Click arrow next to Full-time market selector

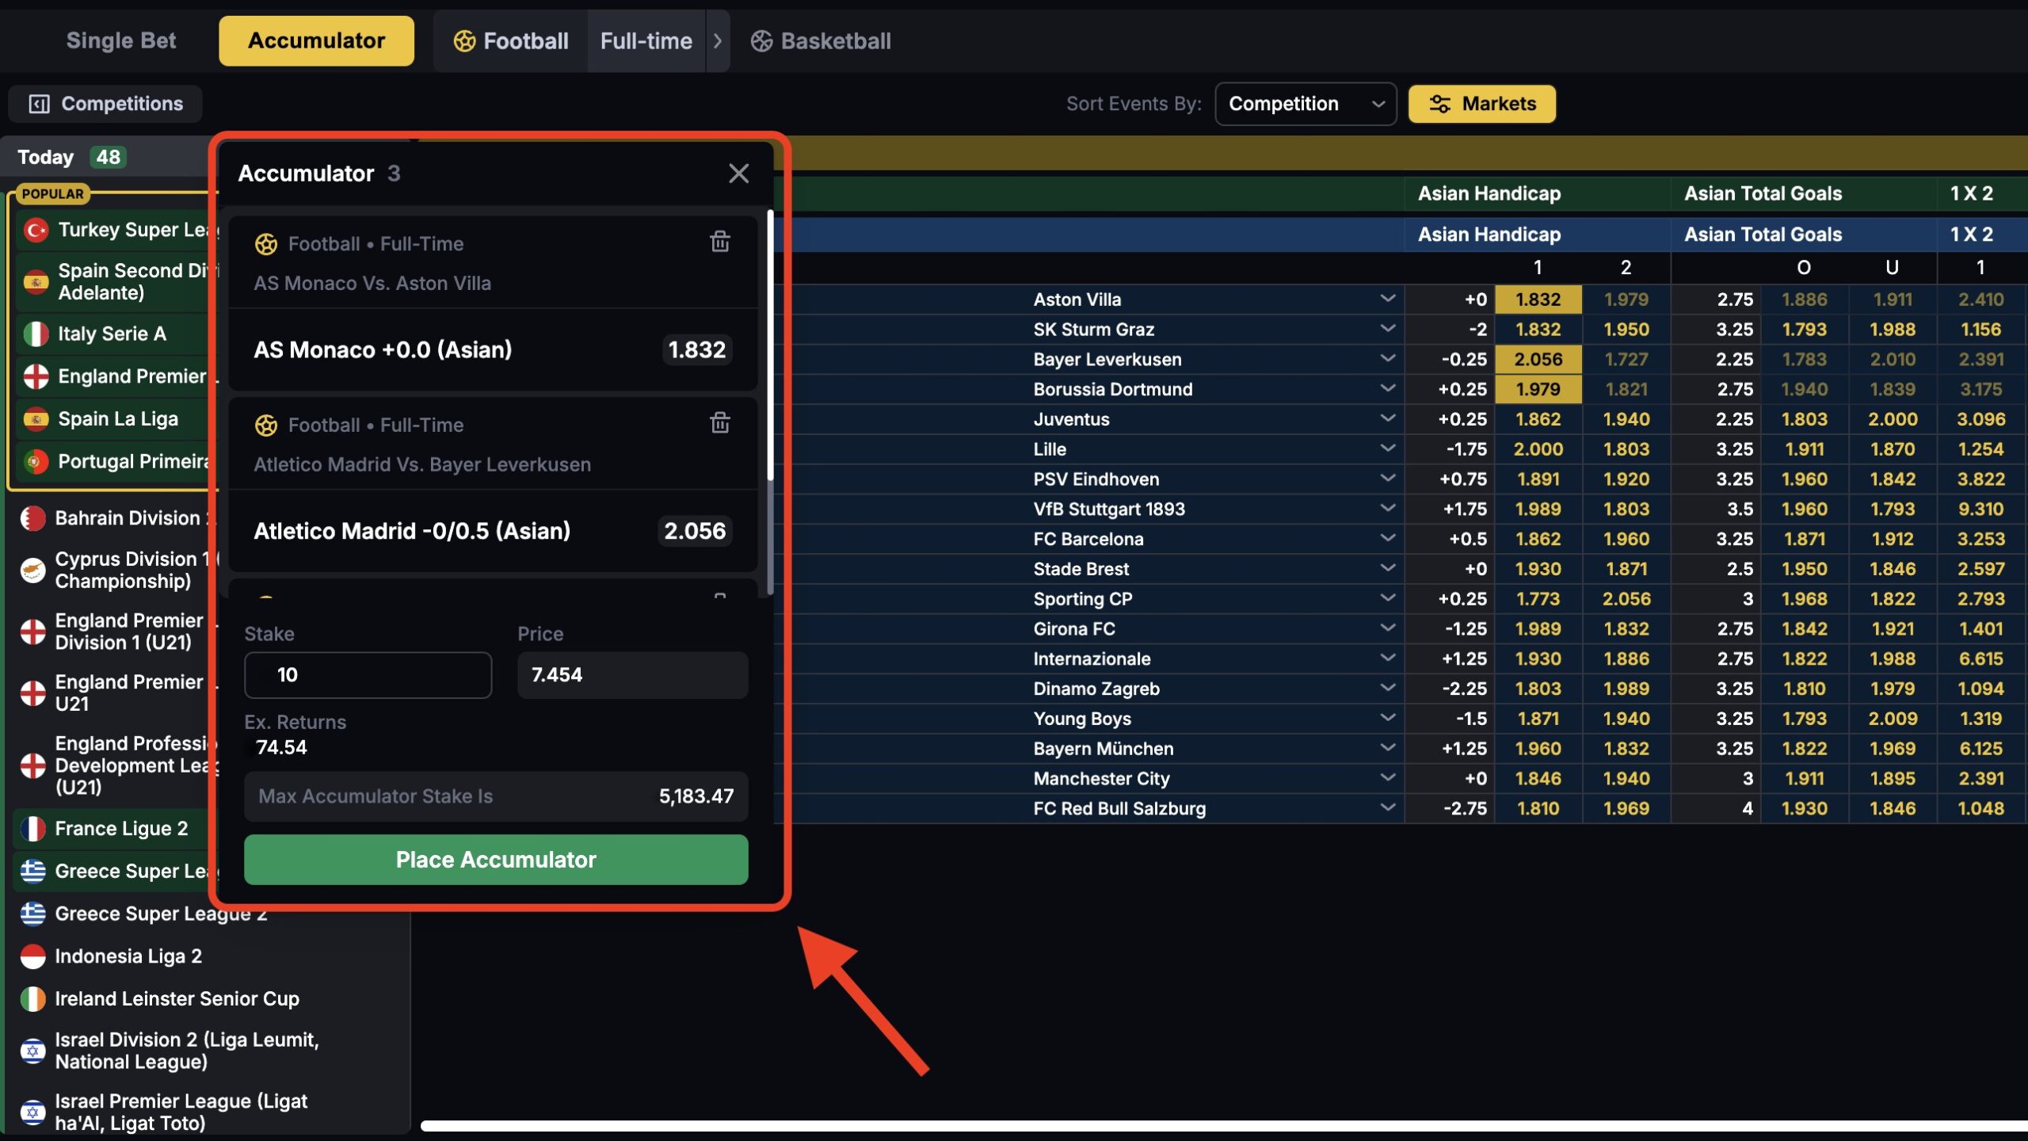[717, 41]
